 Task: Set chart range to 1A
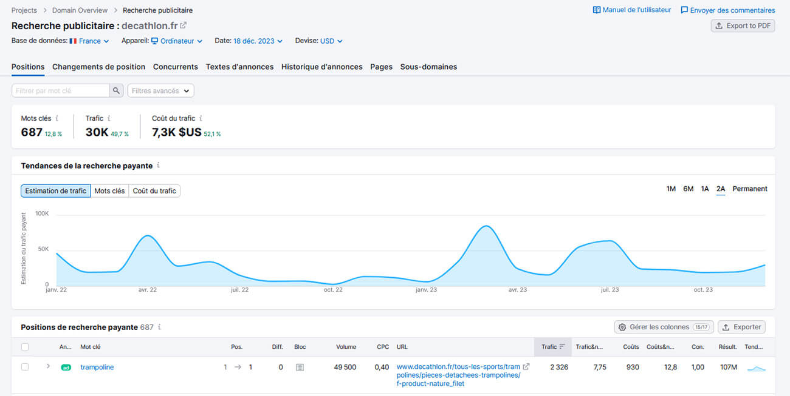click(705, 189)
